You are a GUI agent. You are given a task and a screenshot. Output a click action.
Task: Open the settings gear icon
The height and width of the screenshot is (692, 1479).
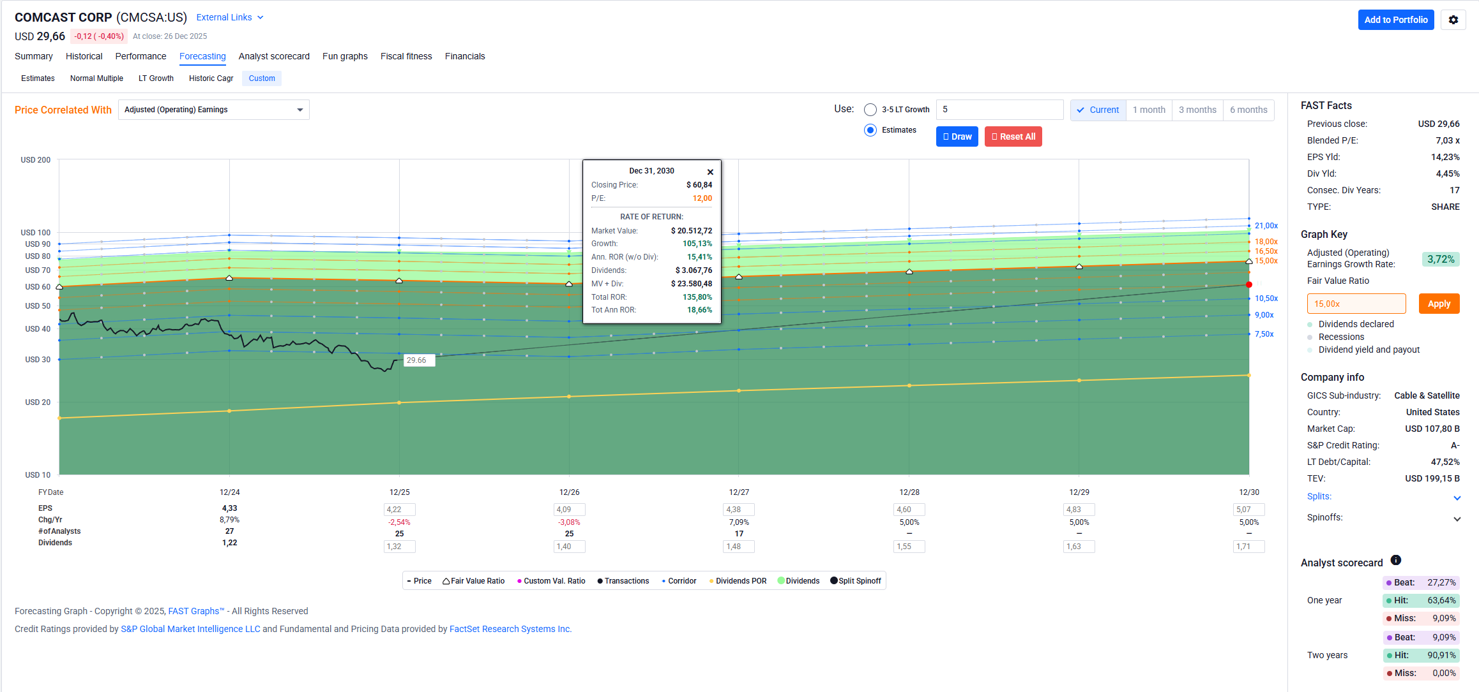point(1453,20)
